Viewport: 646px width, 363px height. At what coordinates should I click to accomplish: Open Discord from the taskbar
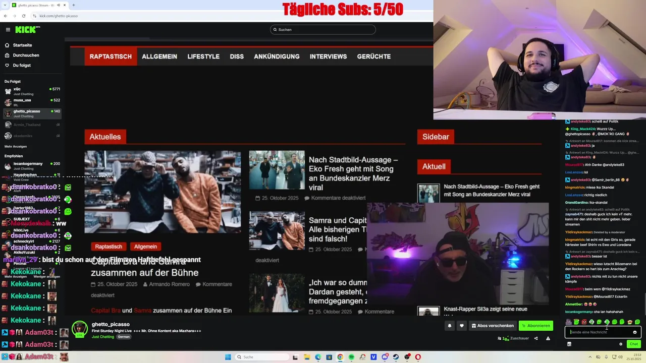[x=385, y=357]
